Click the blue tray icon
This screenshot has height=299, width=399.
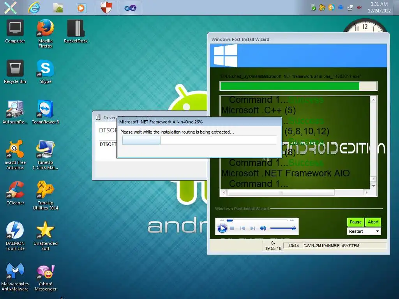[x=341, y=7]
